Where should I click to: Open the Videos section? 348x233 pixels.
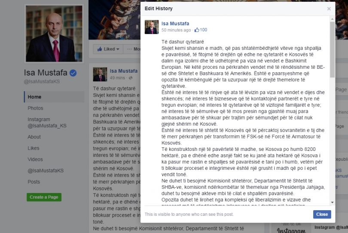[35, 159]
